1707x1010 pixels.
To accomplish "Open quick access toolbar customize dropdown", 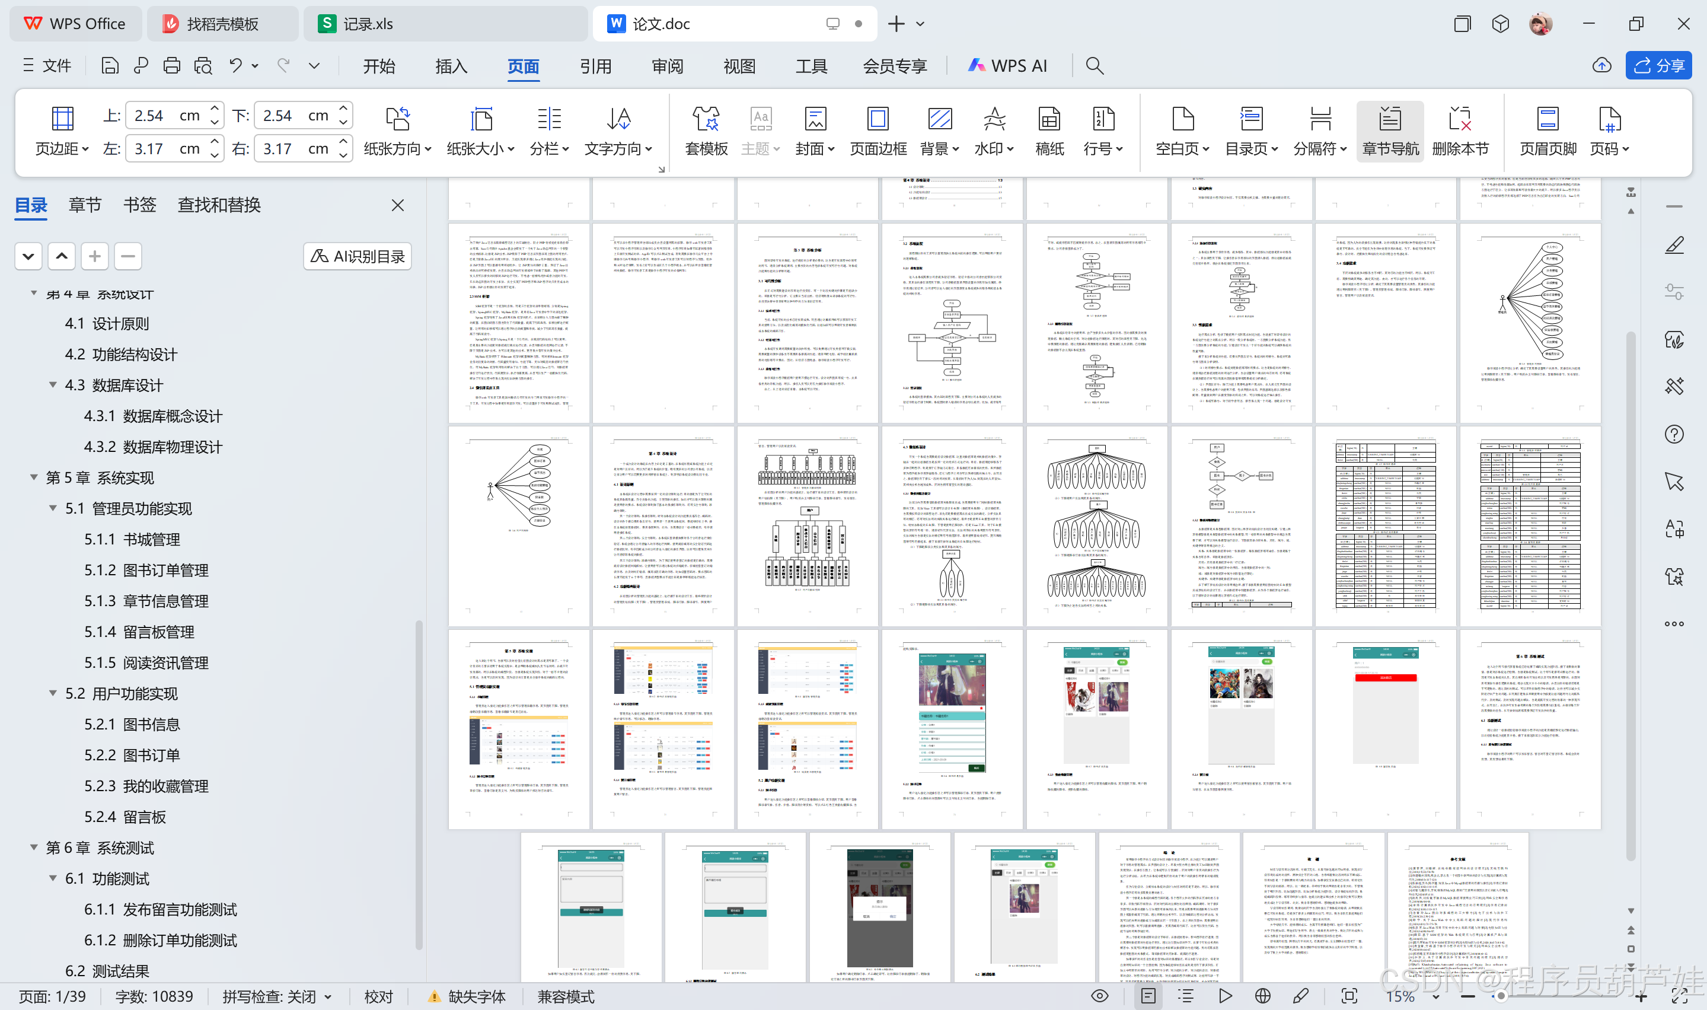I will pyautogui.click(x=314, y=65).
